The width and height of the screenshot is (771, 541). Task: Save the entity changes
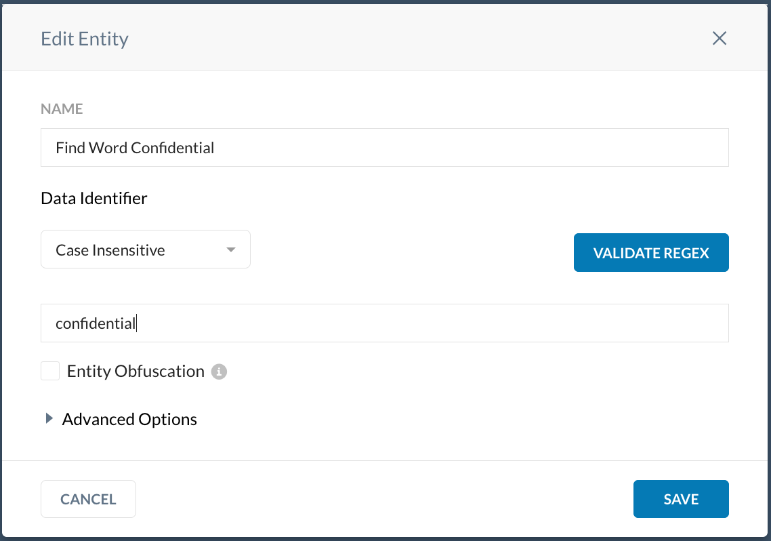point(681,499)
